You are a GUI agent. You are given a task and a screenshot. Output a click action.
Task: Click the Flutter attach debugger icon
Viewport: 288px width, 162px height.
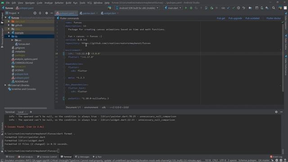click(x=211, y=8)
